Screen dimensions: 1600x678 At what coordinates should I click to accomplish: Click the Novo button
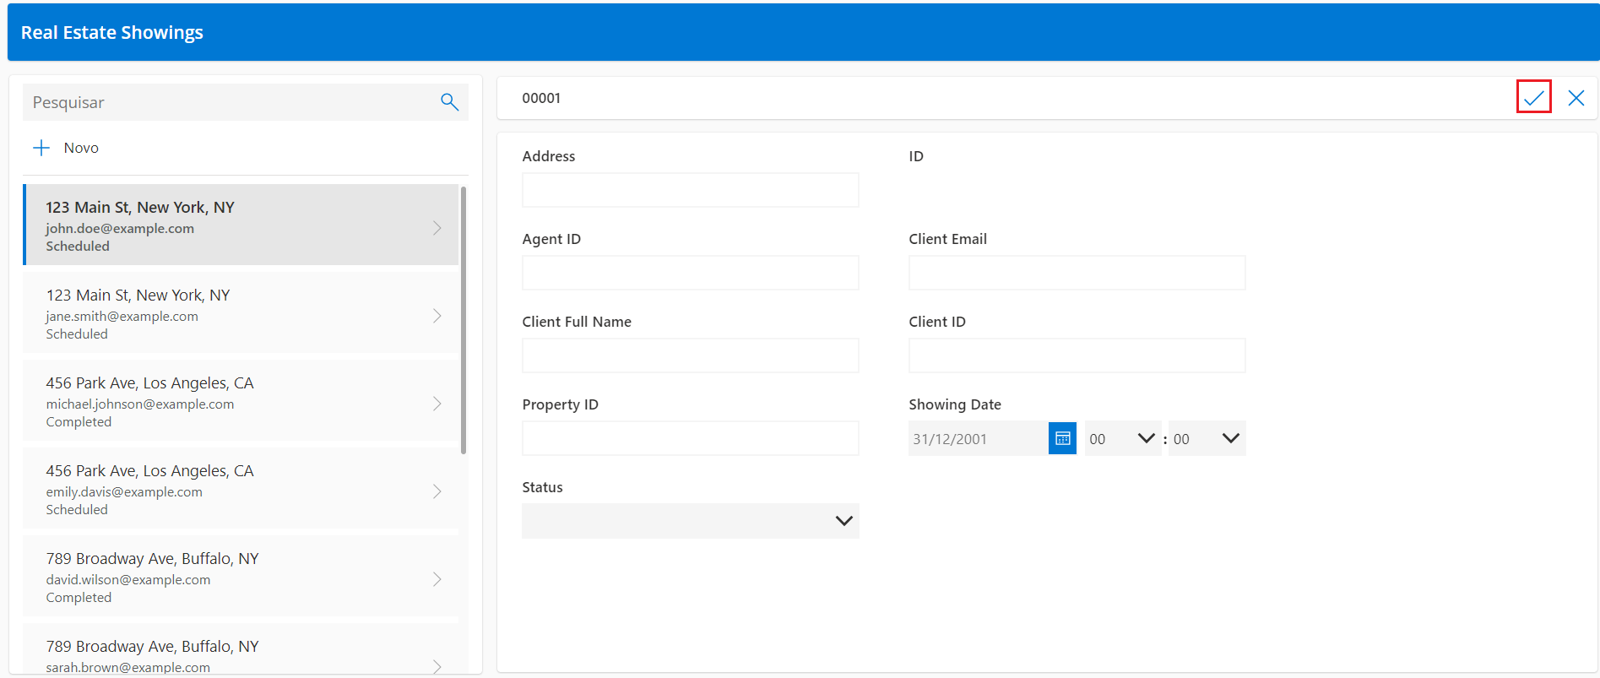tap(67, 148)
